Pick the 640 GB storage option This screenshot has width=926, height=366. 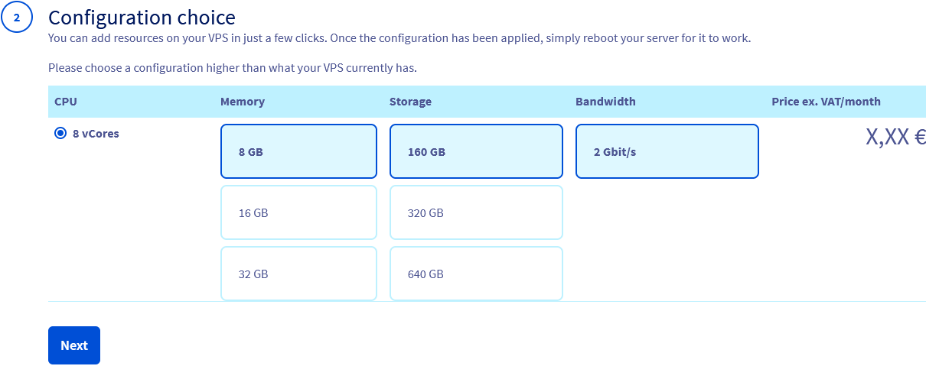[x=476, y=274]
